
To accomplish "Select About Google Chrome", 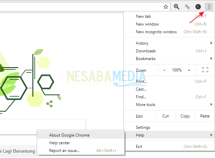I will [81, 135].
